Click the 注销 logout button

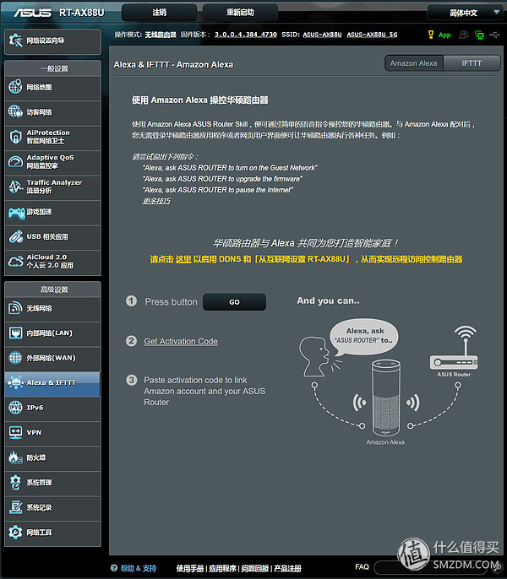(x=160, y=13)
